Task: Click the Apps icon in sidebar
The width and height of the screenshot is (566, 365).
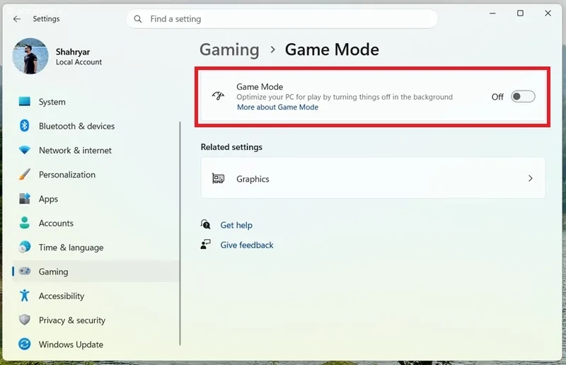Action: click(x=25, y=199)
